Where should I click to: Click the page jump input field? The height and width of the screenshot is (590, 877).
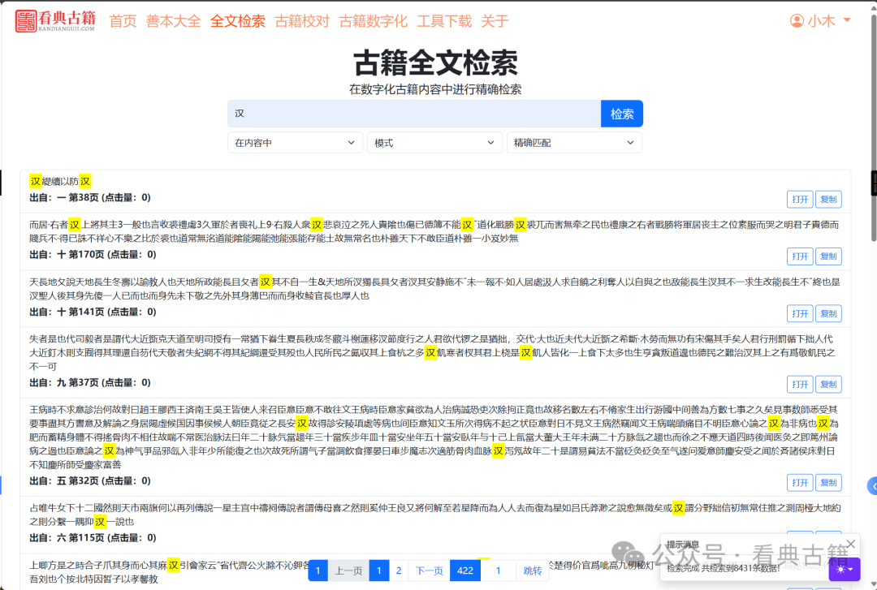(x=499, y=571)
